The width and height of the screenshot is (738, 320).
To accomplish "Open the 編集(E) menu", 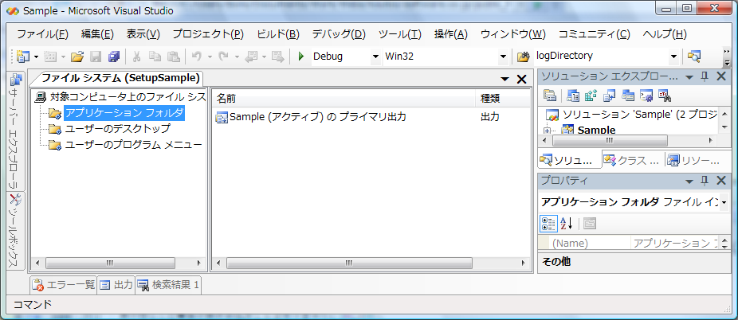I will point(97,34).
